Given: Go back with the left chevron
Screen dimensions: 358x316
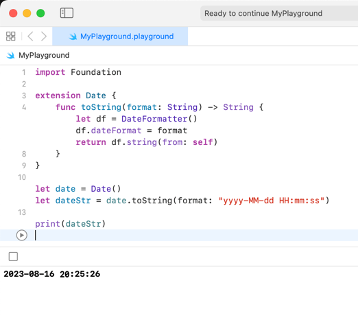Looking at the screenshot, I should 30,36.
